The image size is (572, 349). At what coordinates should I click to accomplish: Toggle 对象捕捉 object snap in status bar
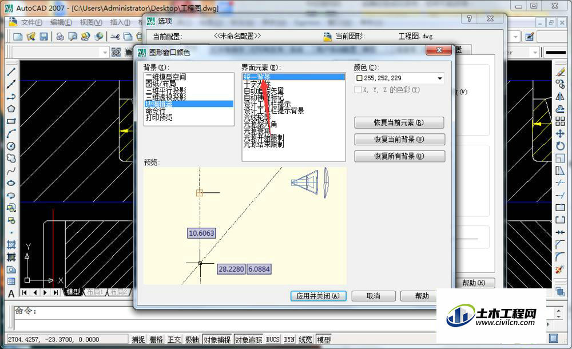[217, 339]
